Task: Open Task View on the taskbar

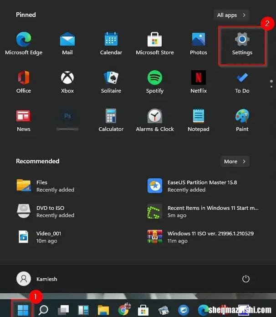Action: [63, 310]
